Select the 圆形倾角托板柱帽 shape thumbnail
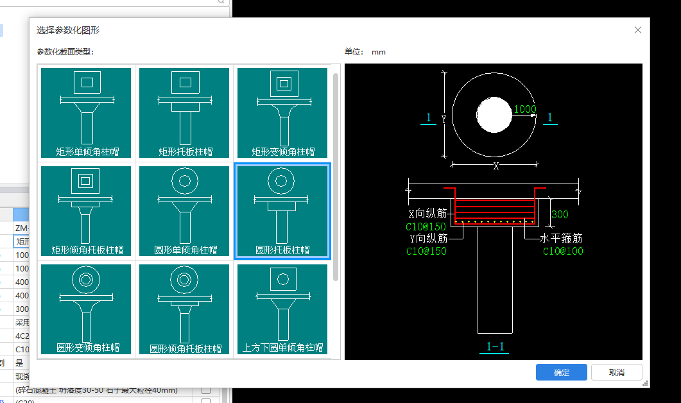Screen dimensions: 681x403 coord(184,309)
